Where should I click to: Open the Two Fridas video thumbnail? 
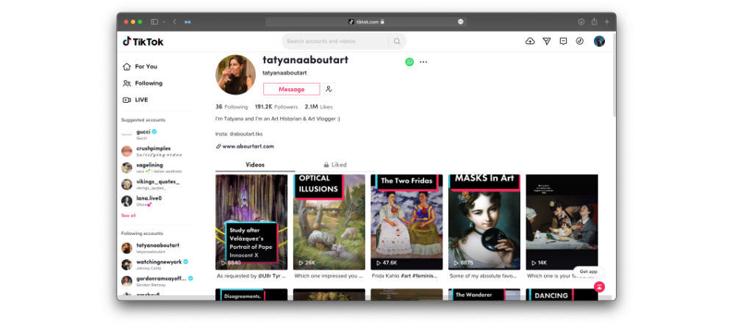pos(406,222)
